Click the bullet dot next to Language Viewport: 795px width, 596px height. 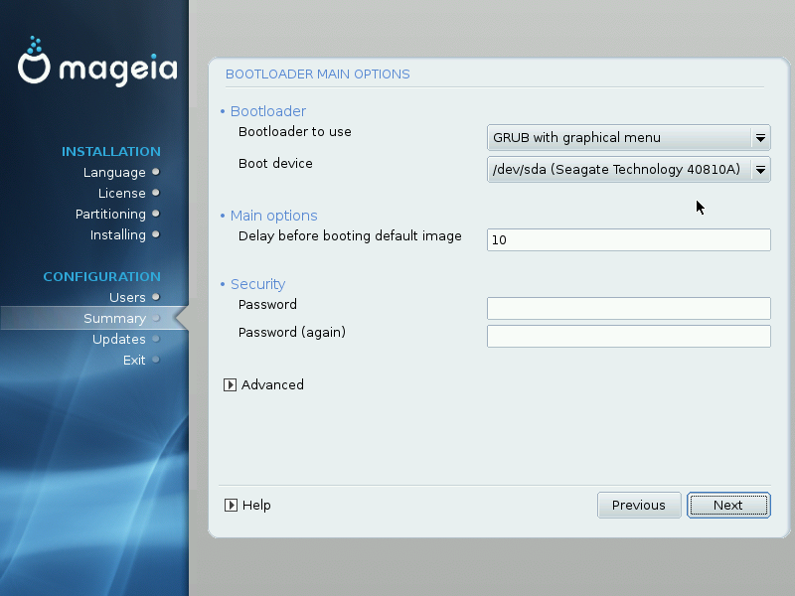[156, 172]
